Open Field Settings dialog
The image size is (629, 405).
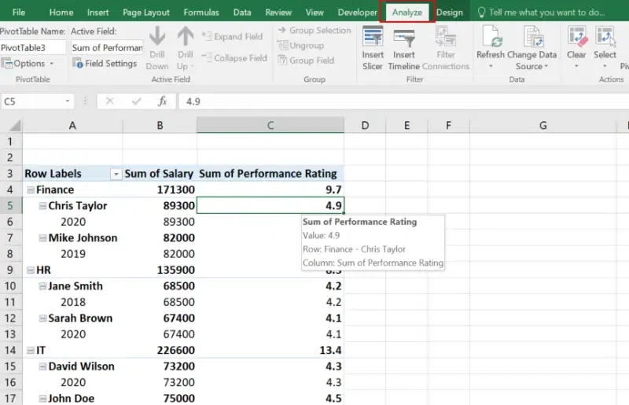pos(105,64)
